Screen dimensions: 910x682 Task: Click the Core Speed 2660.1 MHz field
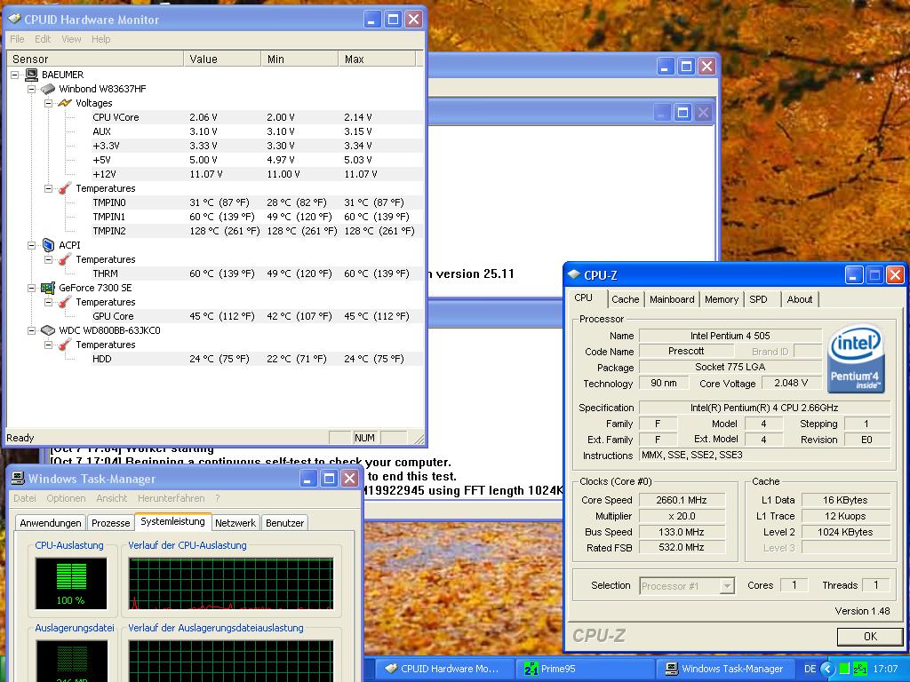[x=682, y=500]
